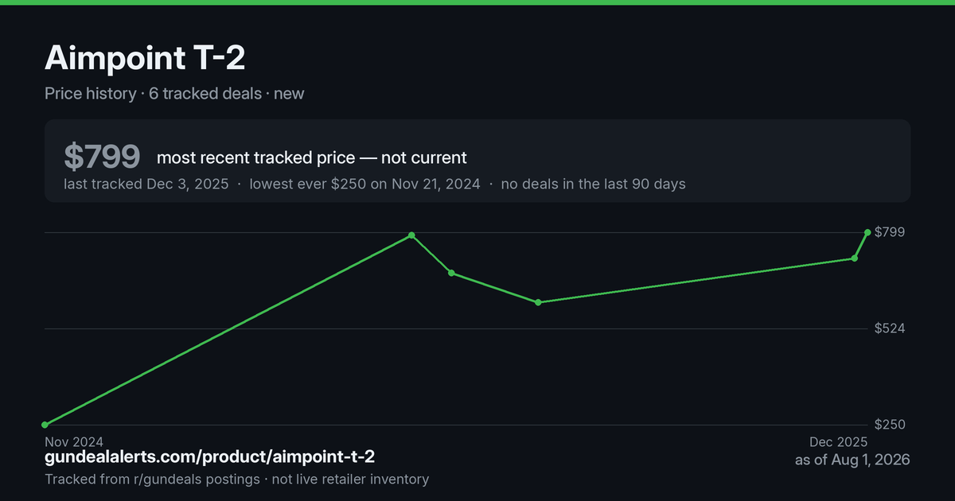
Task: Click the 'Tracked from r/gundeals postings' footnote
Action: tap(152, 479)
